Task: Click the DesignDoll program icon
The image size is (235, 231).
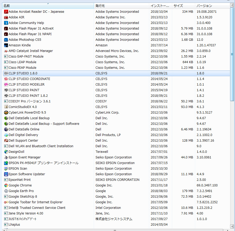Action: [6, 152]
